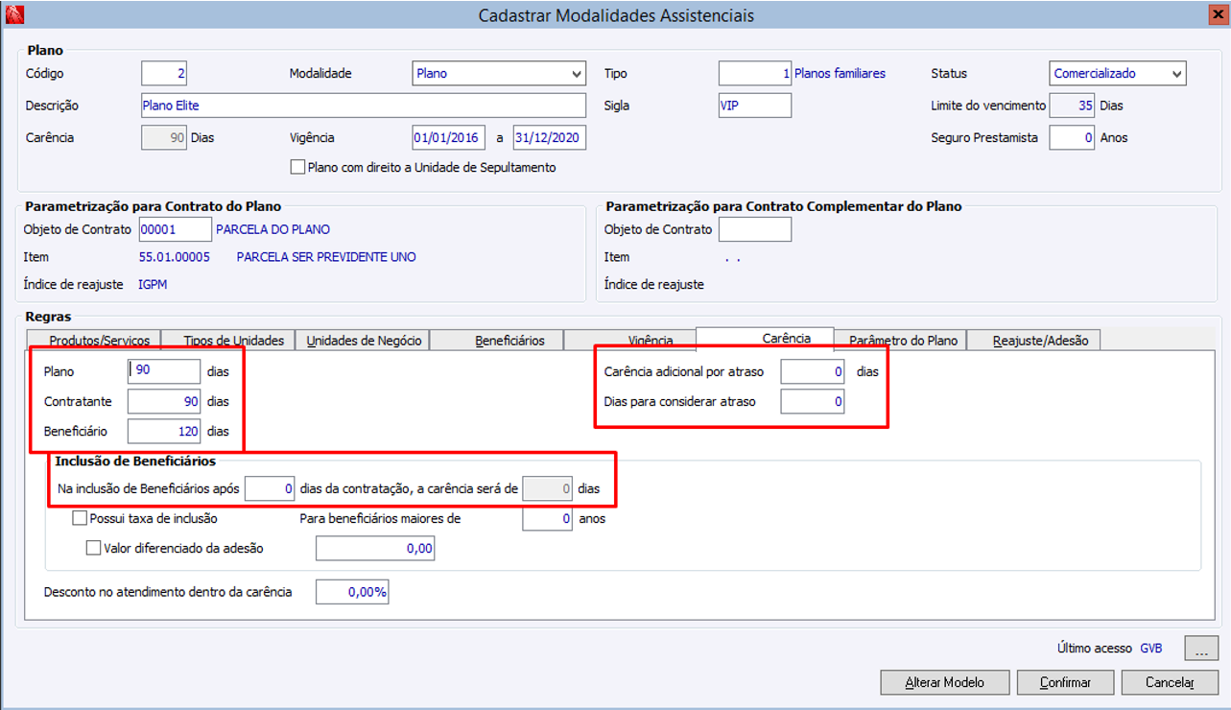This screenshot has height=710, width=1231.
Task: Focus the Descrição field with Plano Elite
Action: pyautogui.click(x=363, y=106)
